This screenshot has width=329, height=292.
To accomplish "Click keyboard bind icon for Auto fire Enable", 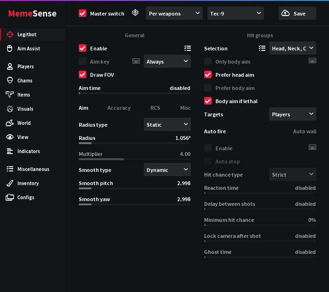I will tap(312, 147).
